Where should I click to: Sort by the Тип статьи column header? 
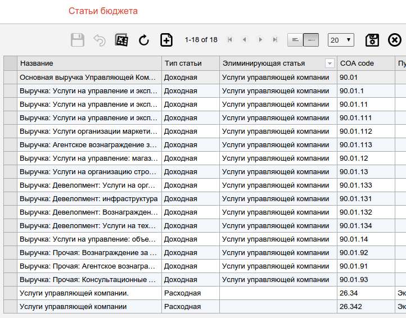[x=190, y=63]
